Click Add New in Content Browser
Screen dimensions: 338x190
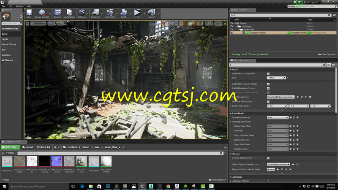pyautogui.click(x=10, y=147)
